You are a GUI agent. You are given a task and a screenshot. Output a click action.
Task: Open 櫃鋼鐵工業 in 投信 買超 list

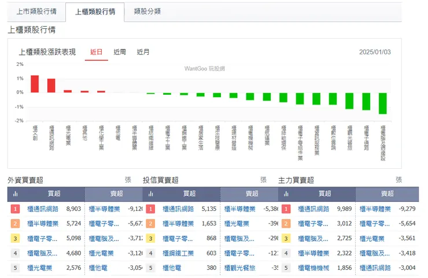[178, 253]
